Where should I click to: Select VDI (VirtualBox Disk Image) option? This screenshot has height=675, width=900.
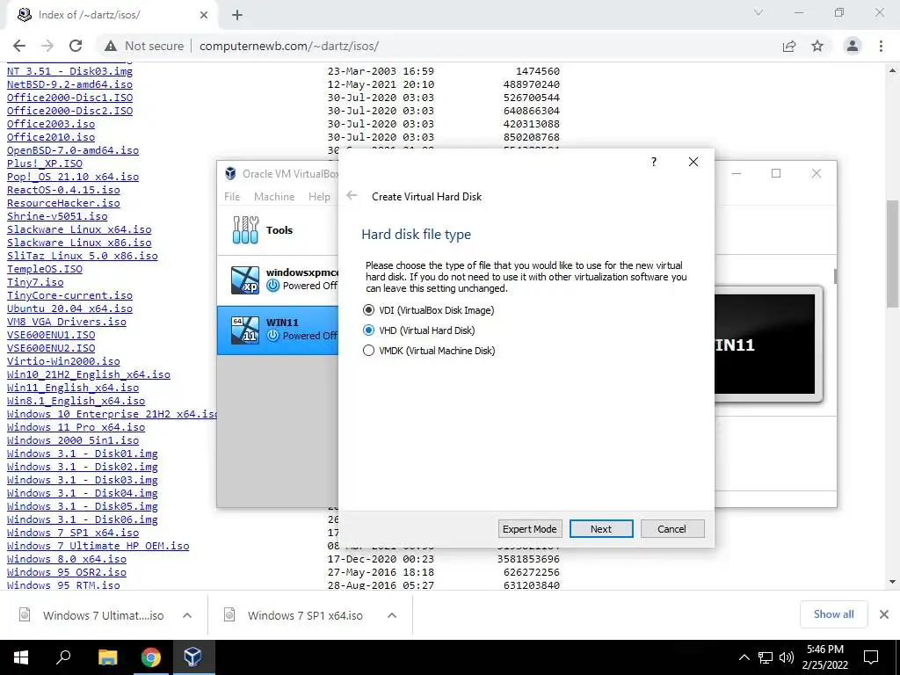428,310
